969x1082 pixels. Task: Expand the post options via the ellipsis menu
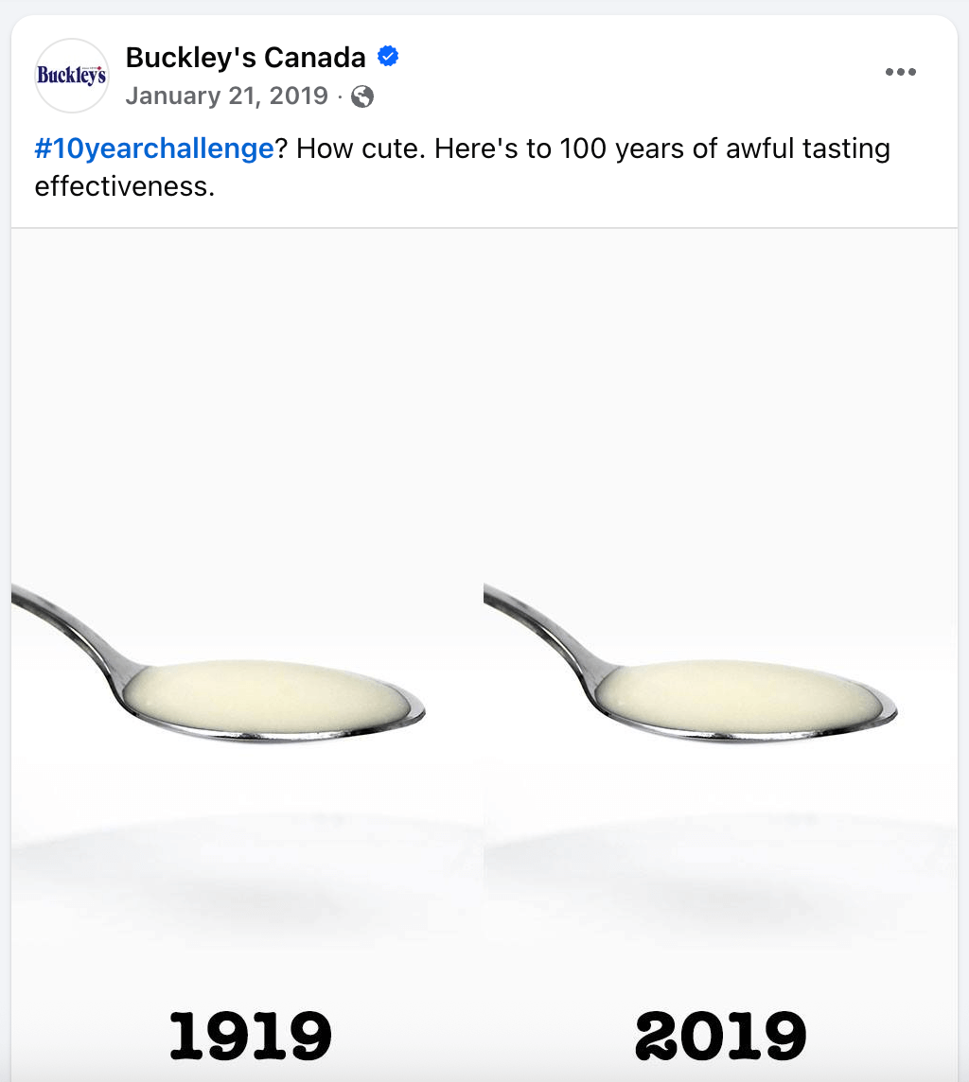click(x=900, y=71)
